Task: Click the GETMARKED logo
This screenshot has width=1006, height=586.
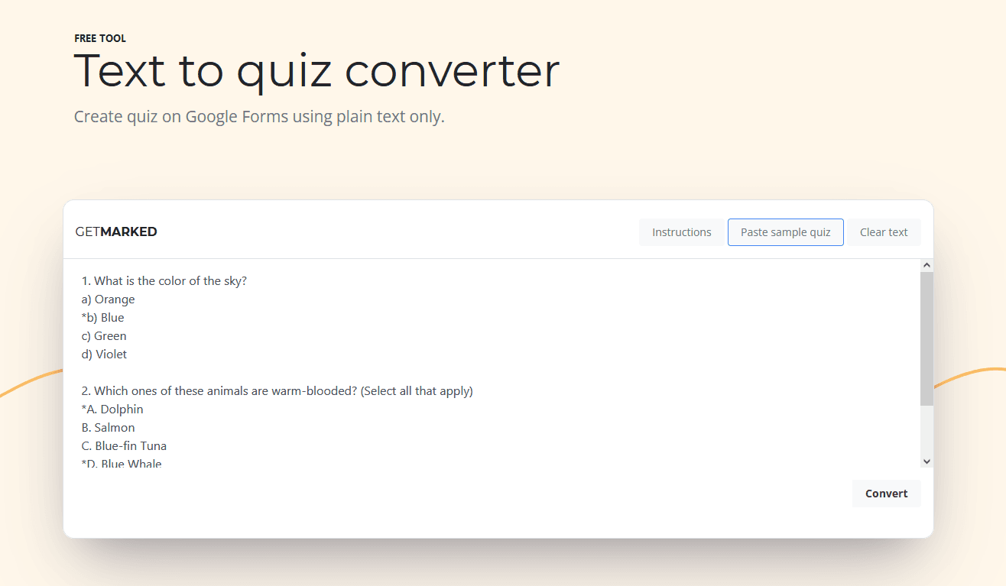Action: coord(115,231)
